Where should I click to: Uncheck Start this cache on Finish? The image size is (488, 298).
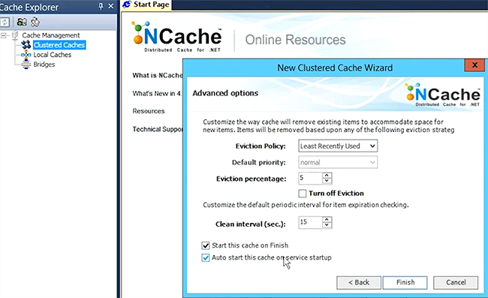pyautogui.click(x=206, y=245)
